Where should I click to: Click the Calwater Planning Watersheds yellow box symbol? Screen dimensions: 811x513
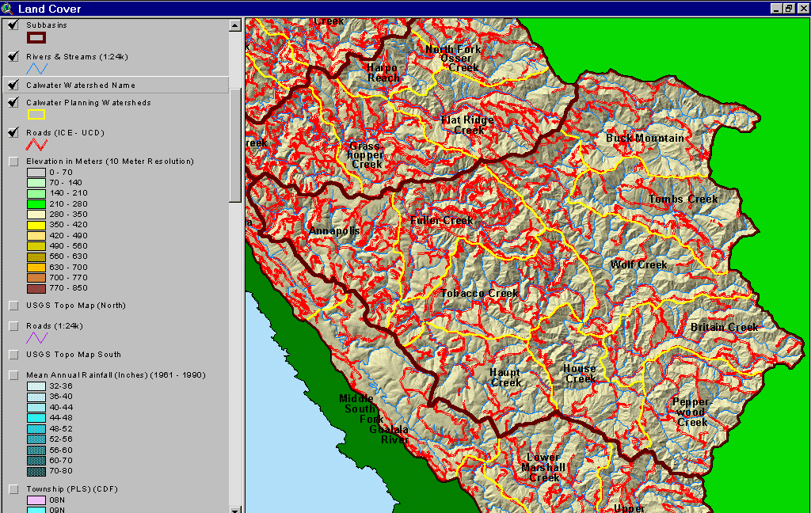[x=36, y=114]
